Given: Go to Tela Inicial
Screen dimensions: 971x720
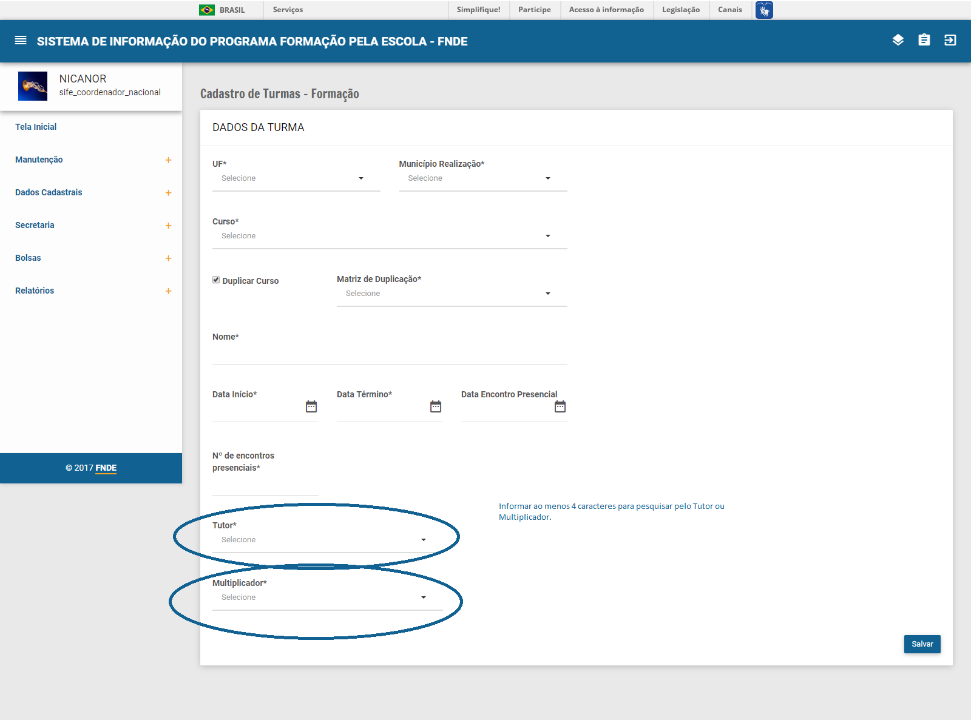Looking at the screenshot, I should pos(36,127).
